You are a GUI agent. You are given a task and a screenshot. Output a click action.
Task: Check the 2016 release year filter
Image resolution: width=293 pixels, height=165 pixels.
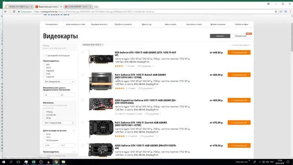coord(44,134)
